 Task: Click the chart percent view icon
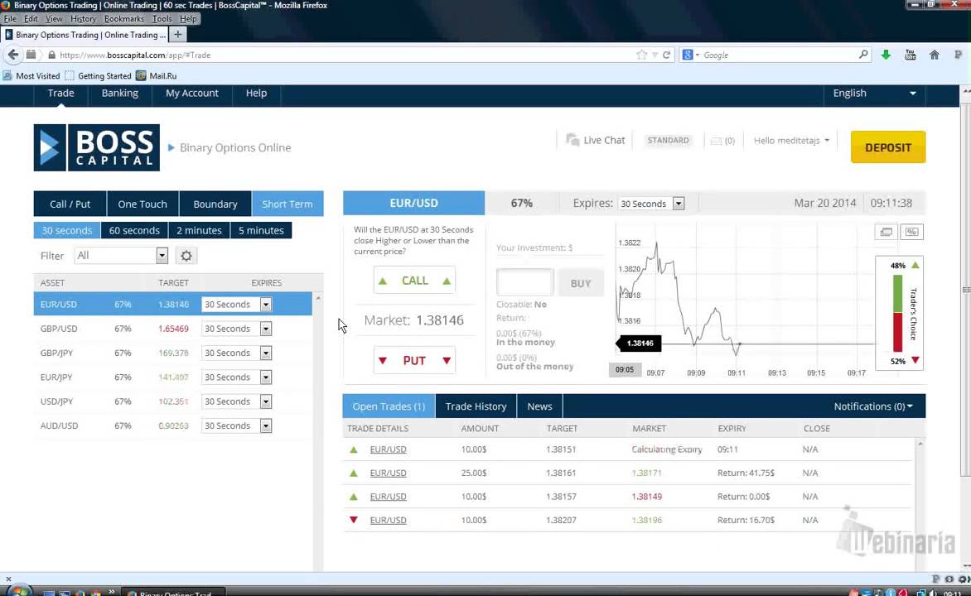point(911,232)
